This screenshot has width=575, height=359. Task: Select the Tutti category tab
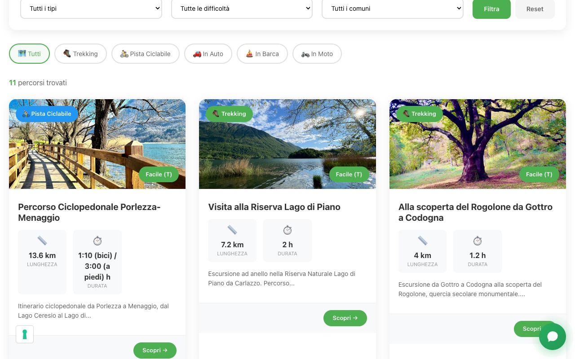[x=30, y=54]
